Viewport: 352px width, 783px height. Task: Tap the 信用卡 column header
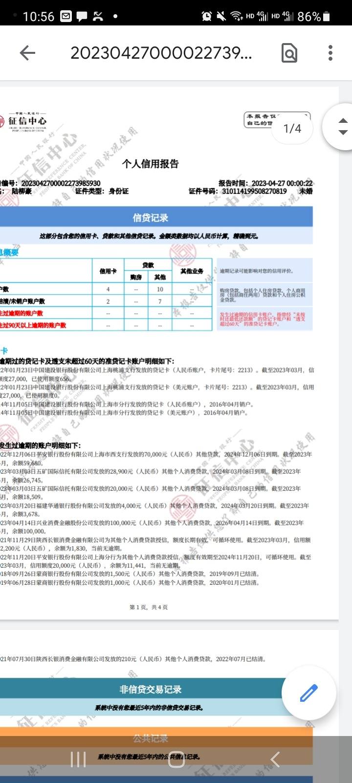[x=108, y=271]
